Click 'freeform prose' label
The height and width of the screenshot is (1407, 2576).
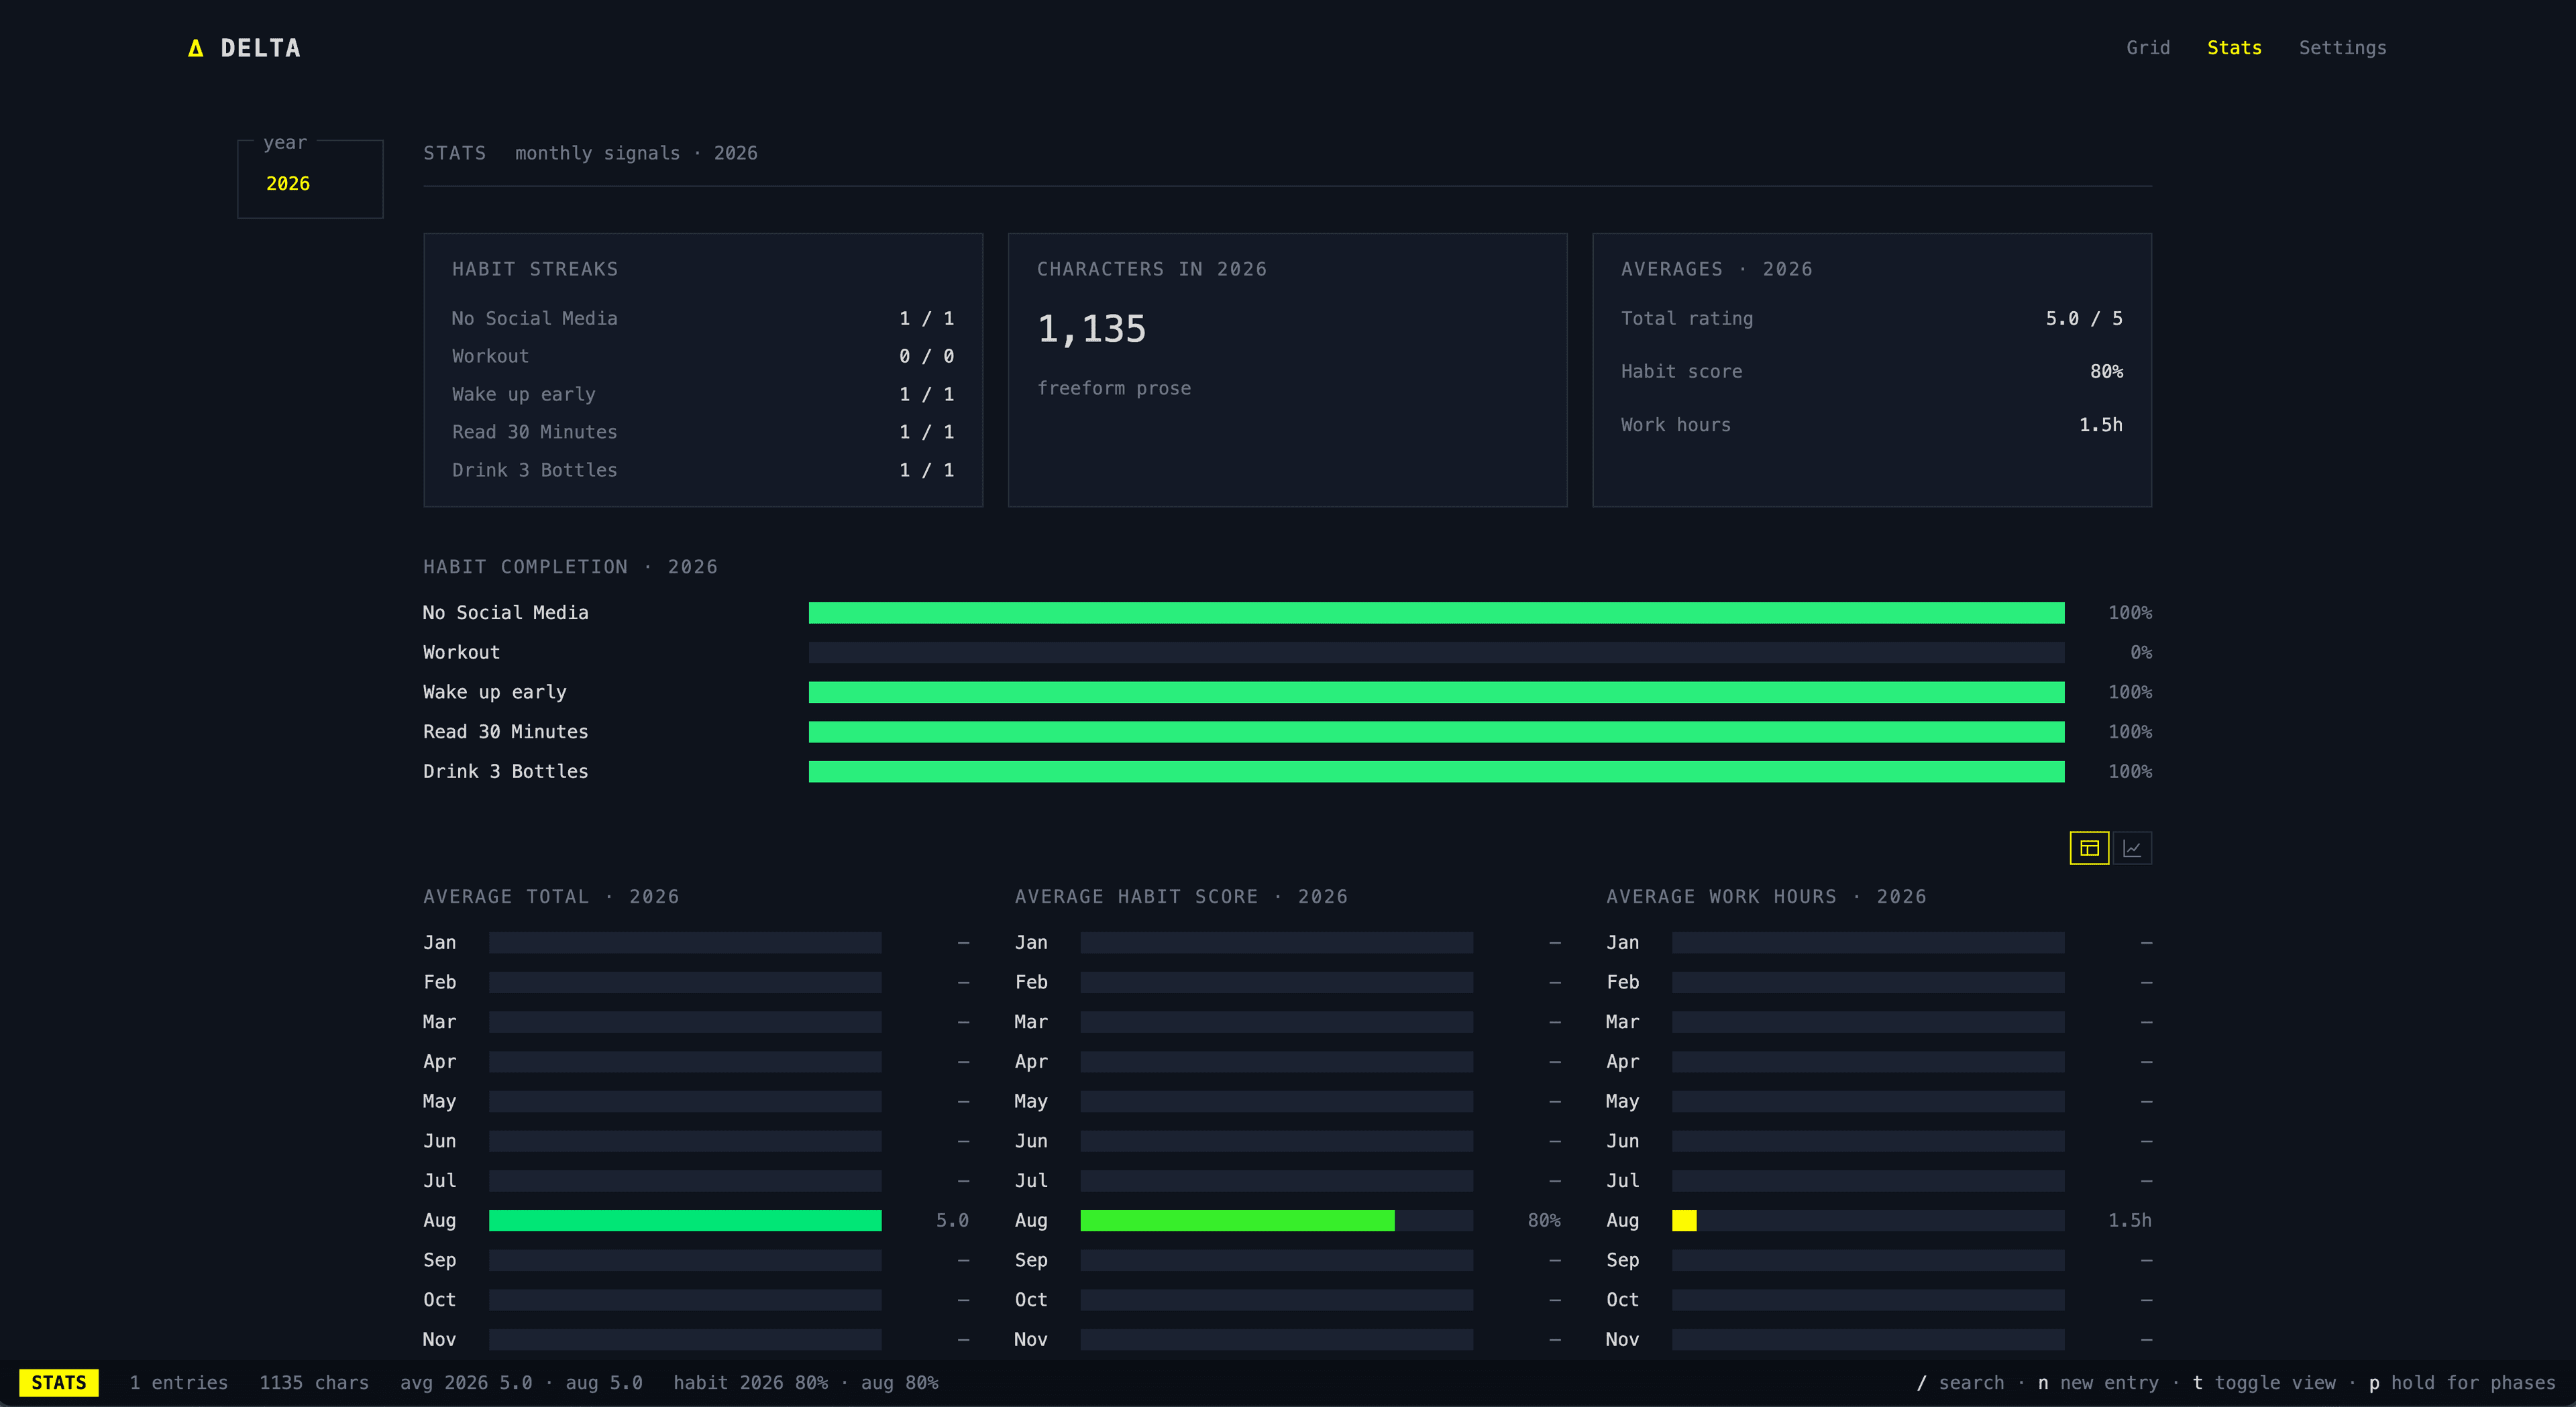click(1114, 388)
